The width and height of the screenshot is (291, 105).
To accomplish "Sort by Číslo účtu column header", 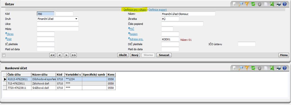I will (19, 75).
